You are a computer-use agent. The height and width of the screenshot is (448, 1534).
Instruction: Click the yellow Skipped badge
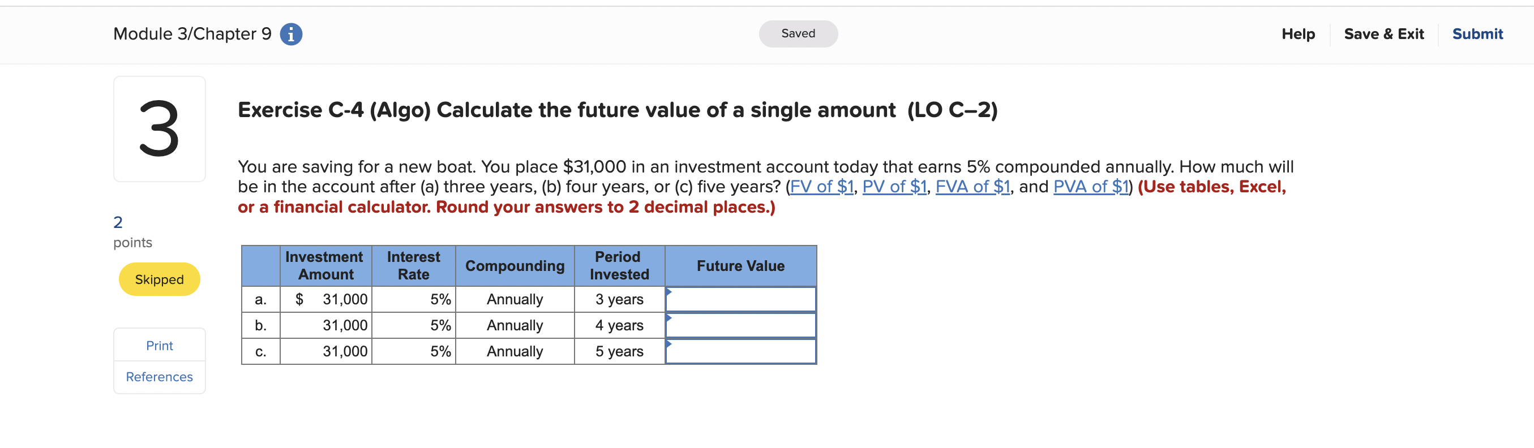pyautogui.click(x=159, y=279)
